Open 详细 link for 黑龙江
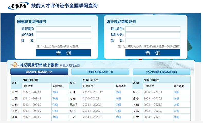The height and width of the screenshot is (123, 203). (118, 105)
